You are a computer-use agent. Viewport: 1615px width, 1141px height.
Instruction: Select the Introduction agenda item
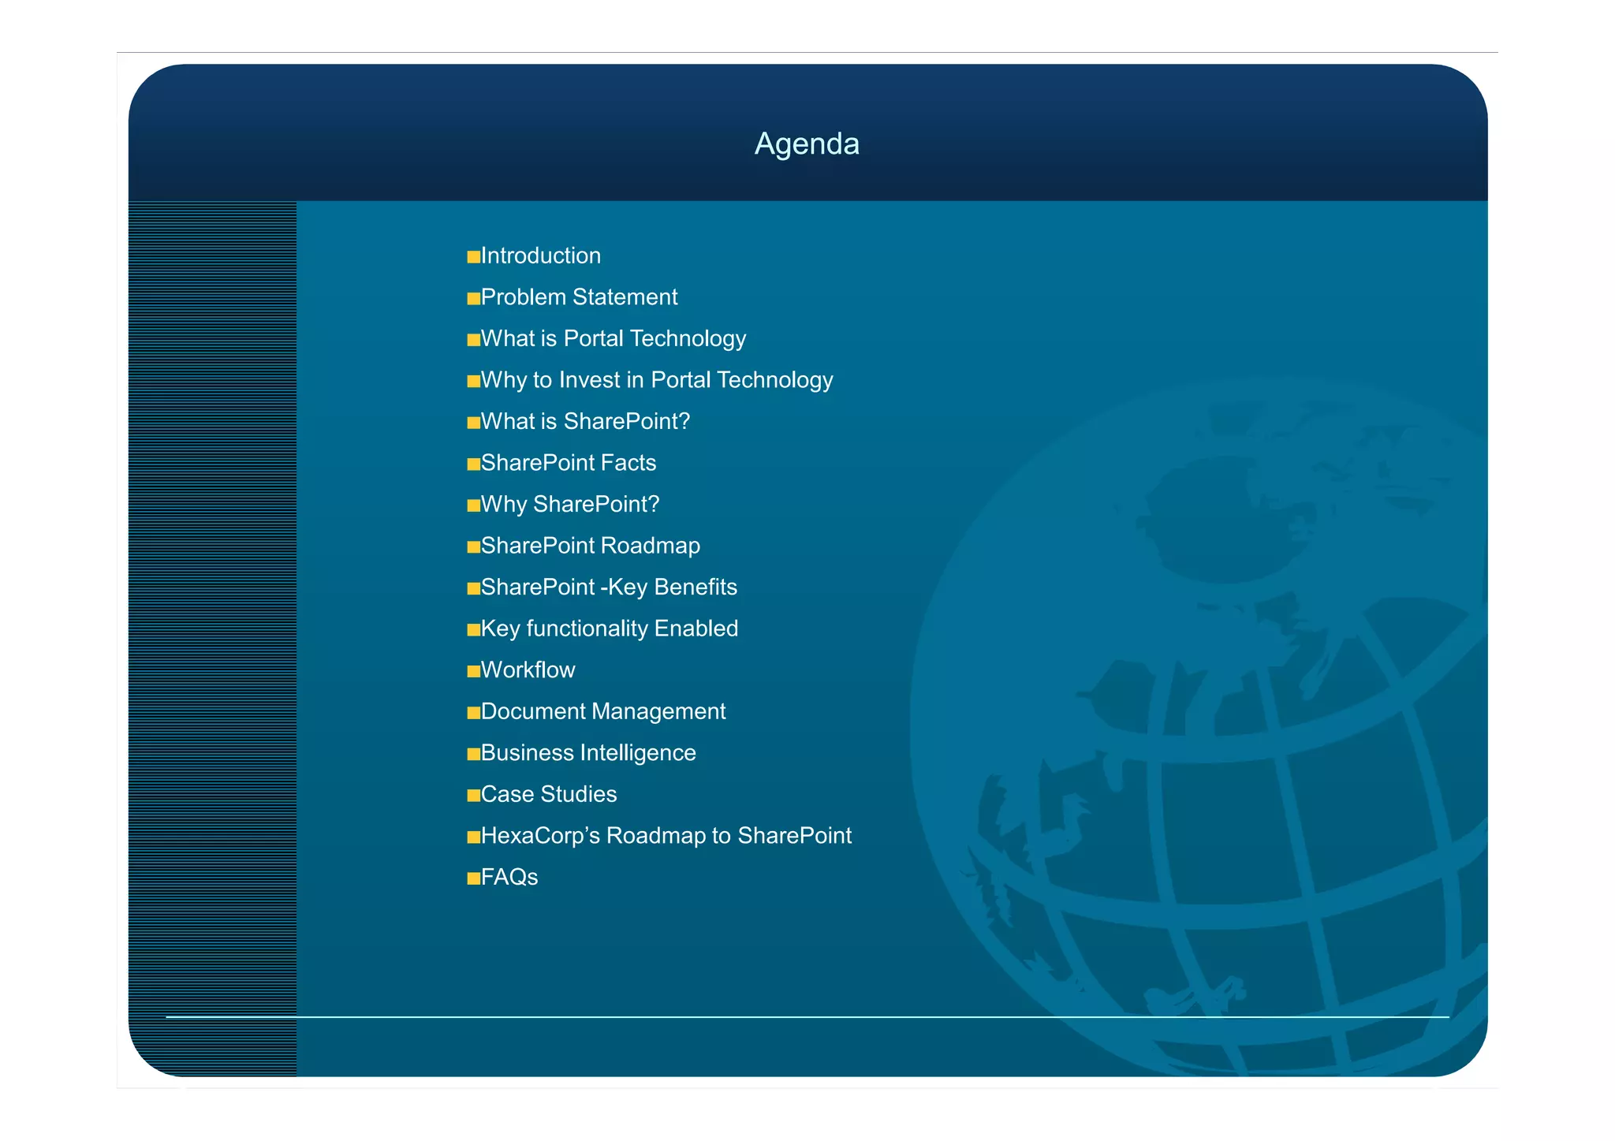[540, 255]
